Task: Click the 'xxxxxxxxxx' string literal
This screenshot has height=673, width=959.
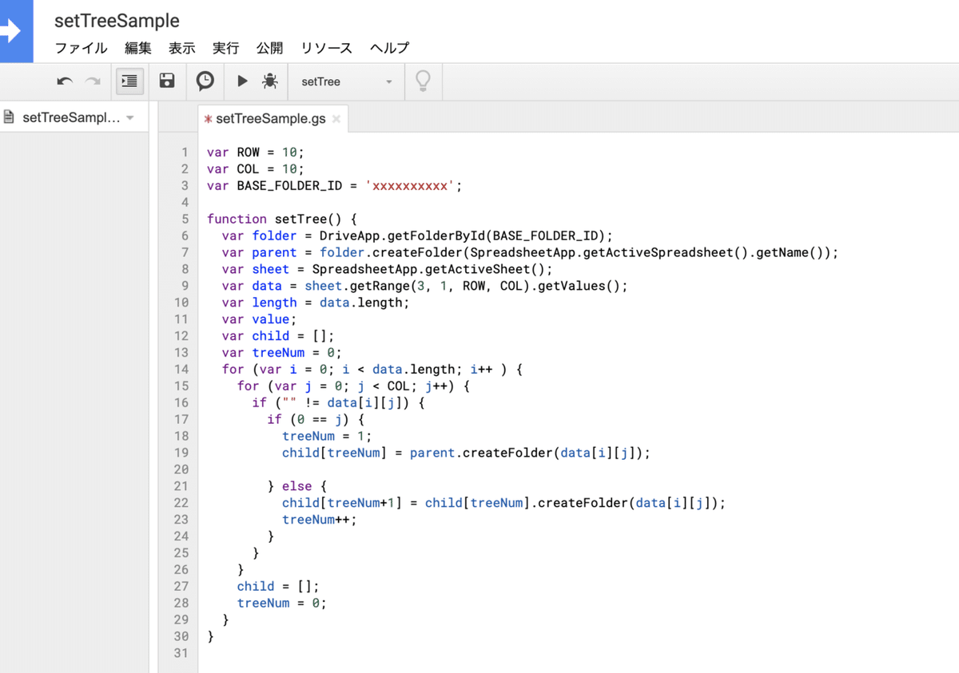Action: coord(410,185)
